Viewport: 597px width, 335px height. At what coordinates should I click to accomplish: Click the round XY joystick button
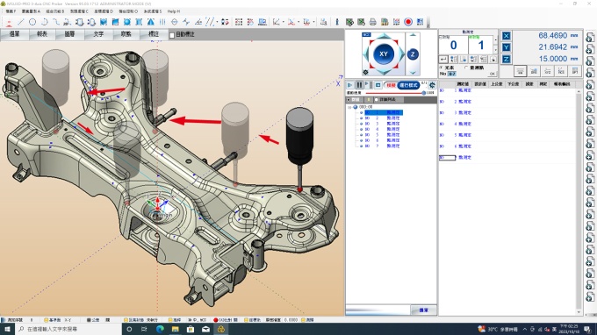click(384, 54)
